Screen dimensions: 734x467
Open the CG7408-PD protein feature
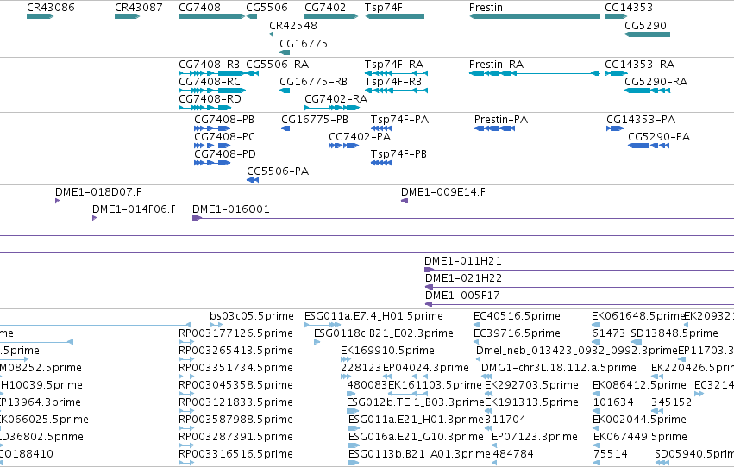(x=212, y=163)
